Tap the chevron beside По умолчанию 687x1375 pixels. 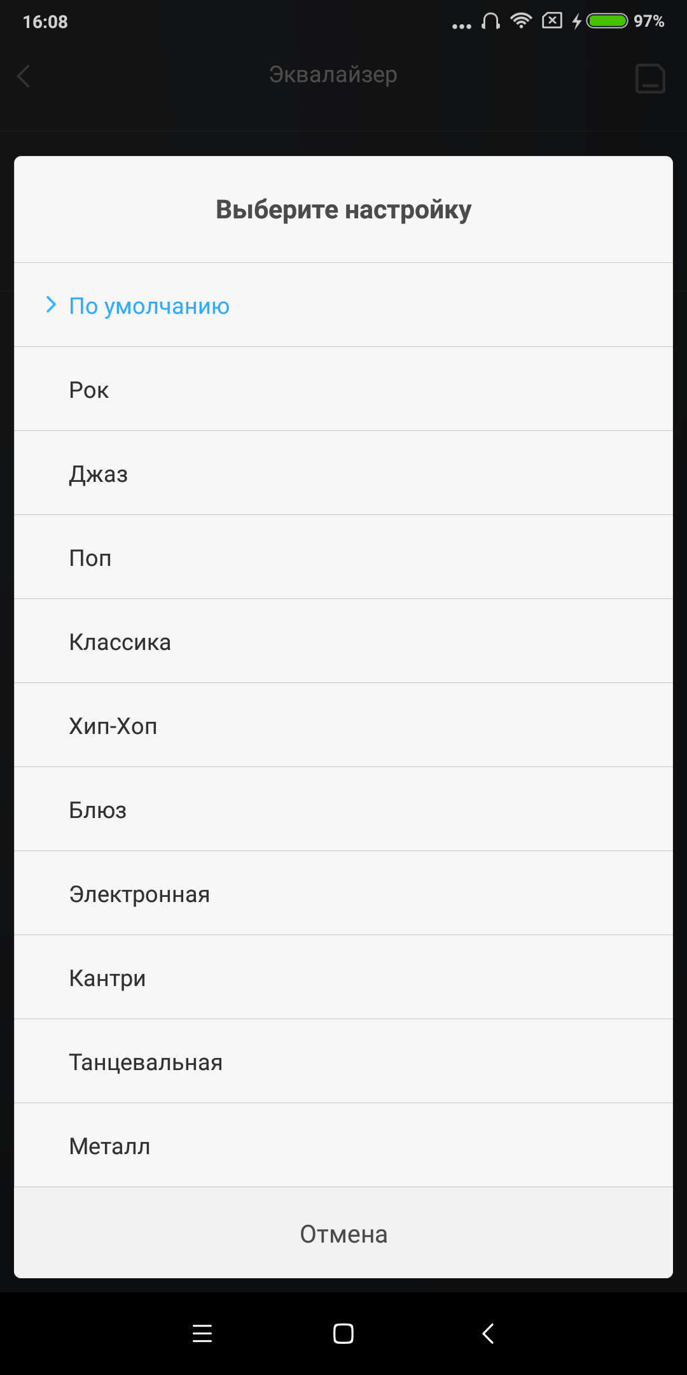51,305
